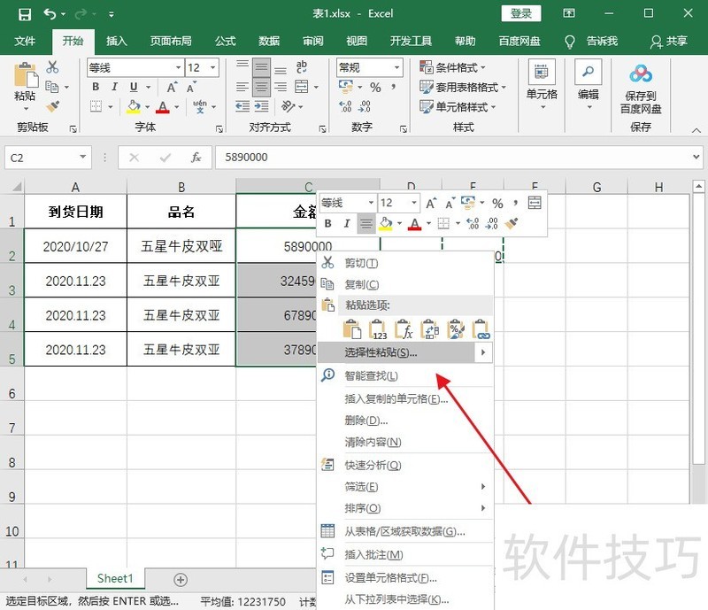This screenshot has height=610, width=708.
Task: Click the Wrap Text icon
Action: 301,67
